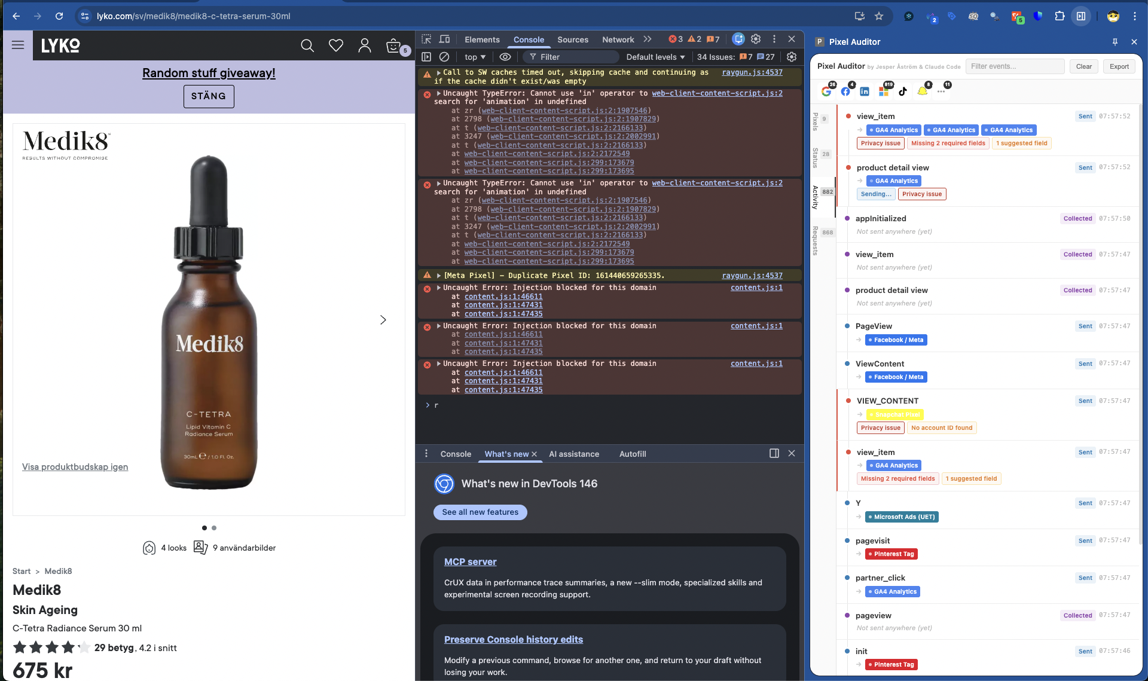Image resolution: width=1148 pixels, height=681 pixels.
Task: Click the Filter events input field
Action: pyautogui.click(x=1015, y=66)
